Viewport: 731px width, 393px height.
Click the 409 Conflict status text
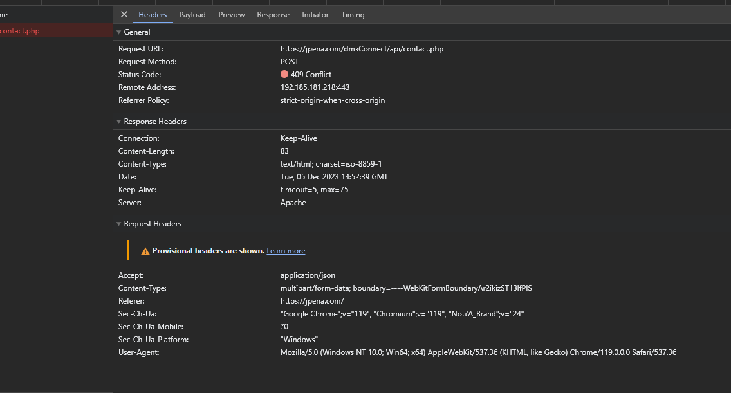click(311, 75)
